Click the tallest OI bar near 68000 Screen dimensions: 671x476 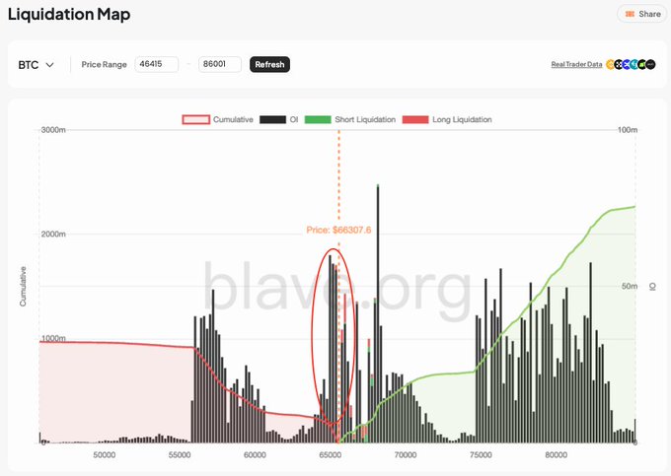click(x=378, y=314)
